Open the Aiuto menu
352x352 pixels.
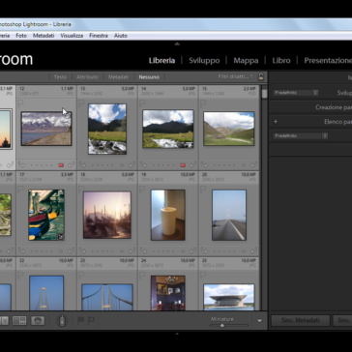121,36
